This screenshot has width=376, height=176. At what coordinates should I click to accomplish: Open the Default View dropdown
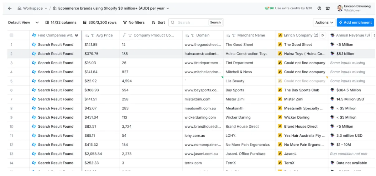23,22
